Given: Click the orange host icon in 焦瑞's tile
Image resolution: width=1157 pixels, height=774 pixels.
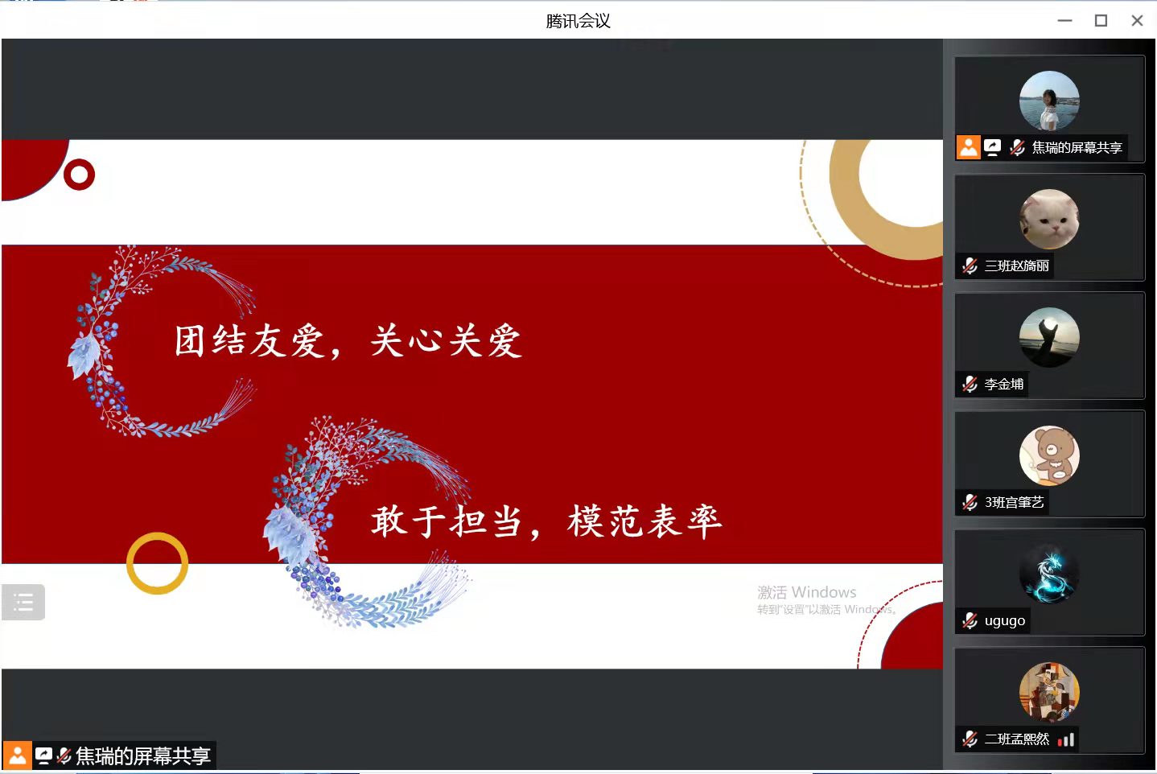Looking at the screenshot, I should point(968,147).
